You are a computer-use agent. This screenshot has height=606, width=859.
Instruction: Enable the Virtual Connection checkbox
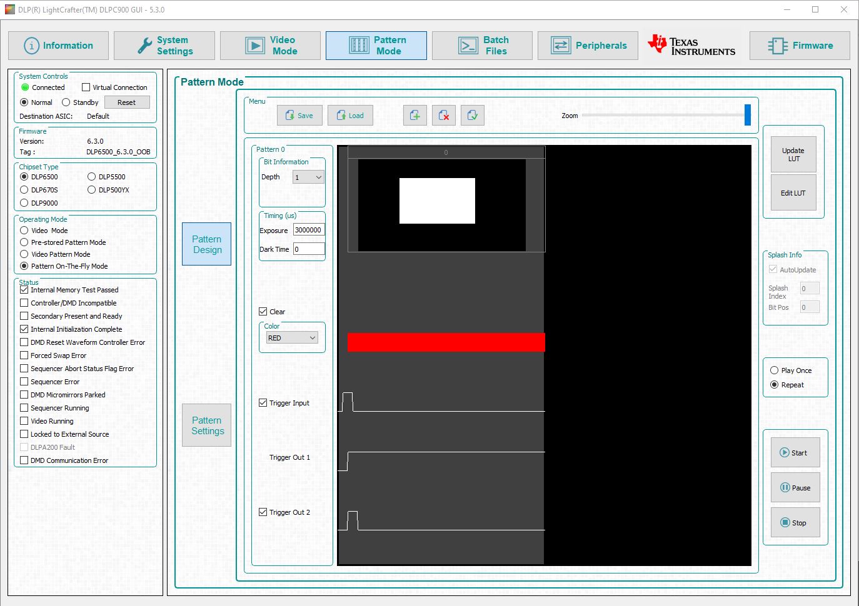[x=86, y=87]
